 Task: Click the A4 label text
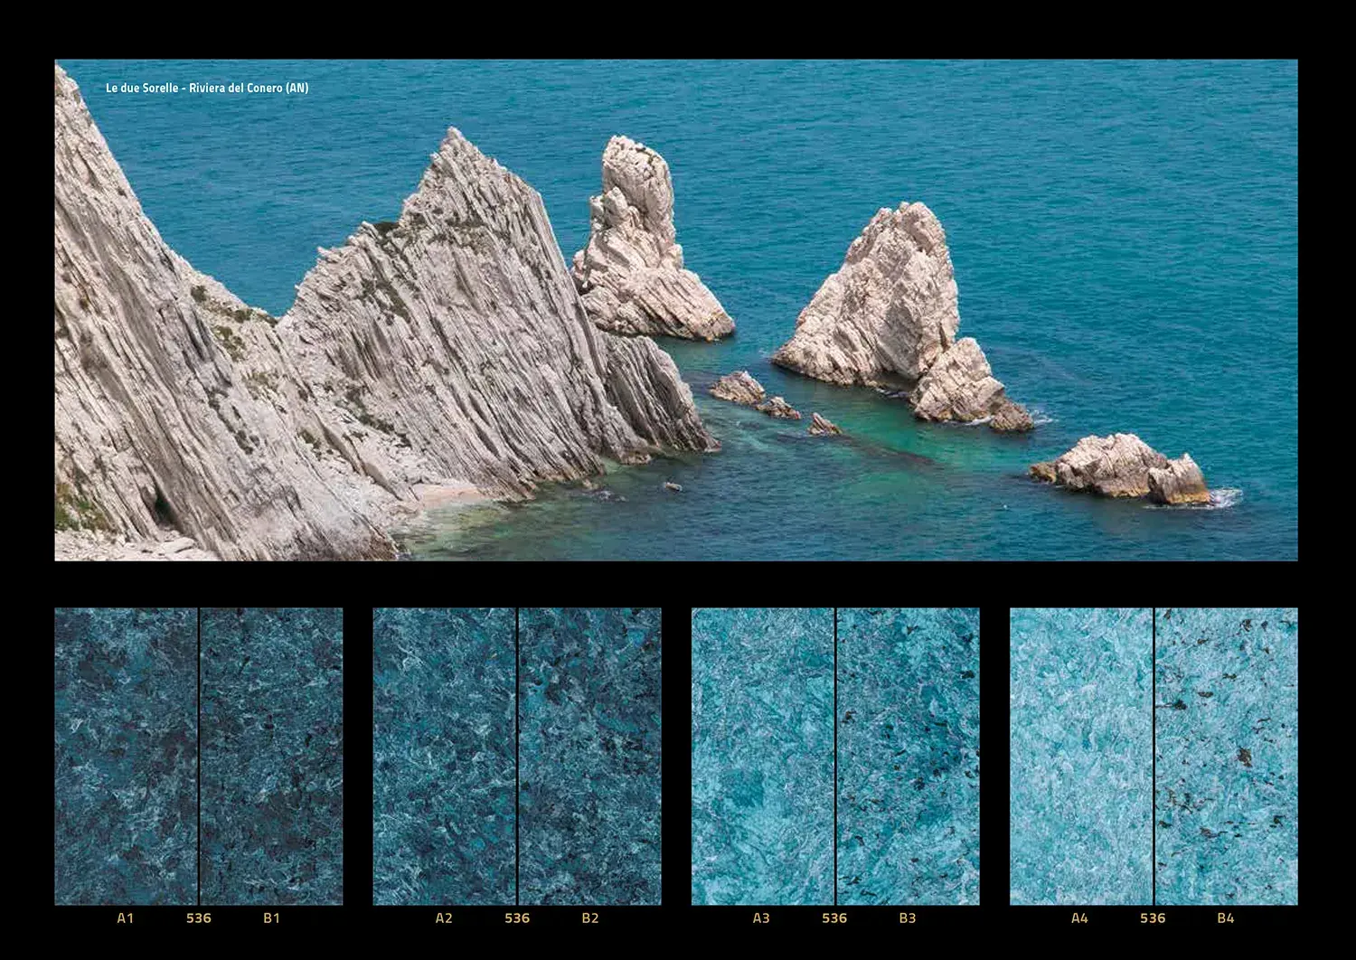[x=1079, y=918]
